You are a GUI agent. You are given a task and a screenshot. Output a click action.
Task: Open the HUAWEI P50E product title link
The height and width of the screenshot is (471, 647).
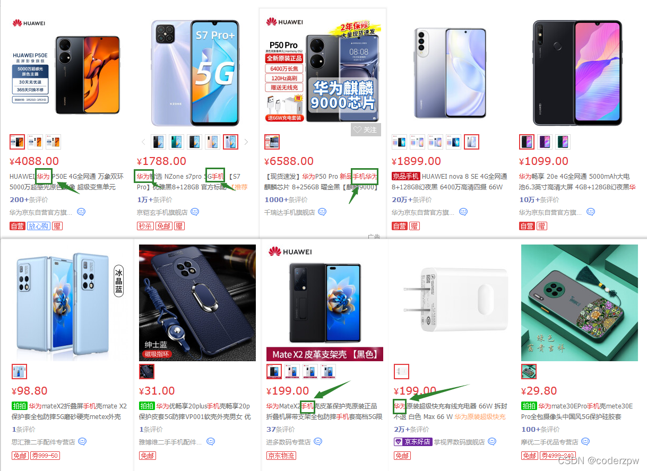point(67,181)
